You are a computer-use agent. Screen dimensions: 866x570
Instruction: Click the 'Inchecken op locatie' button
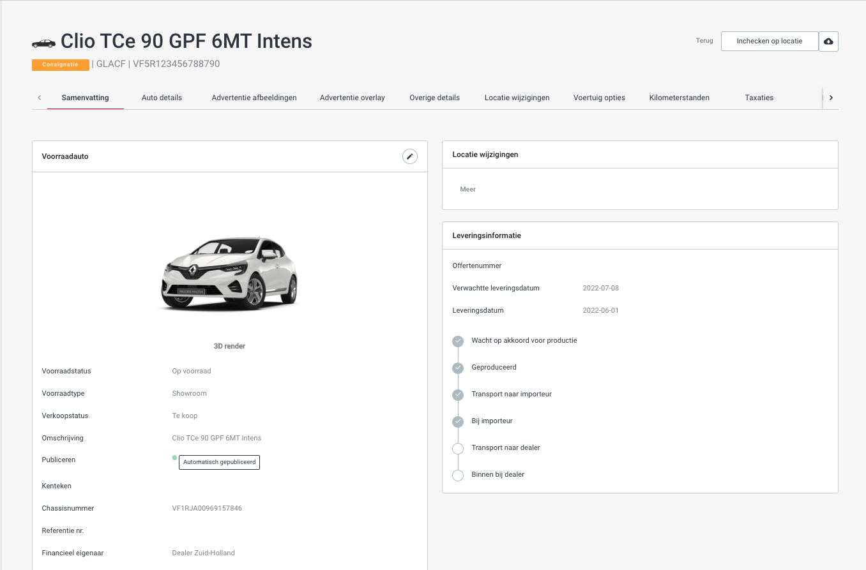click(x=769, y=41)
